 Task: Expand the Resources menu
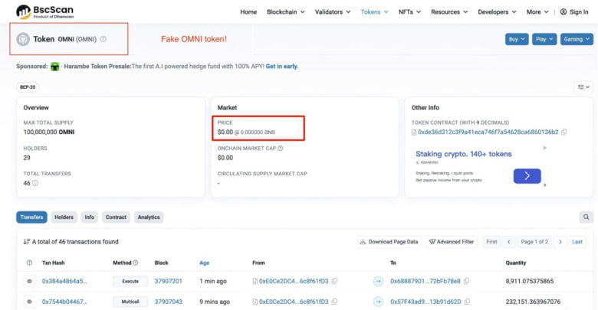click(449, 11)
